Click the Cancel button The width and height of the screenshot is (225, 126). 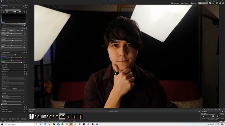24,119
